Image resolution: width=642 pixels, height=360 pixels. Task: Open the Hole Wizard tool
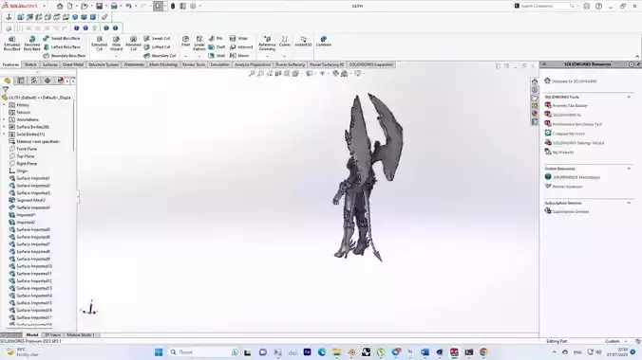click(116, 44)
